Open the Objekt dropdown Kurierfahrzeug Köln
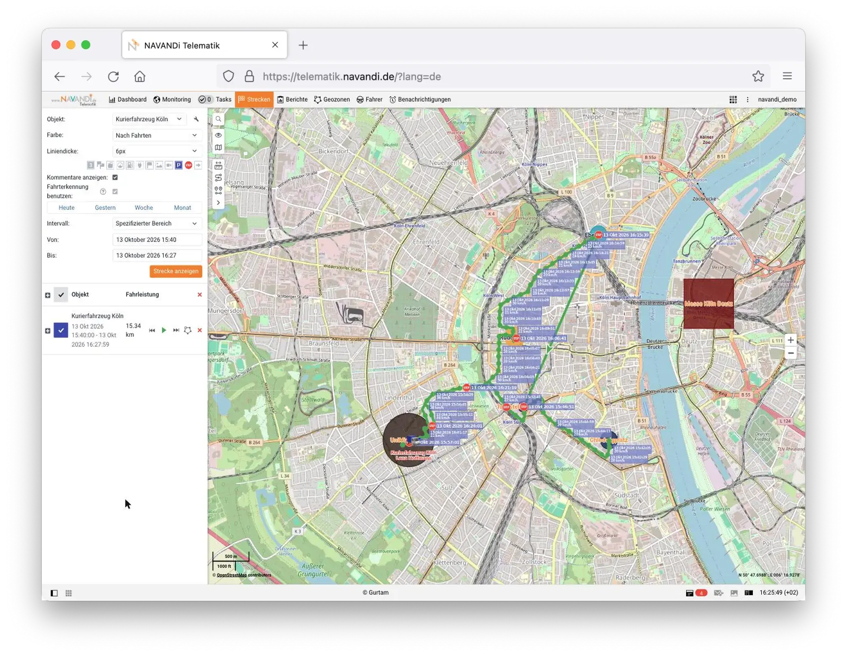 coord(149,119)
